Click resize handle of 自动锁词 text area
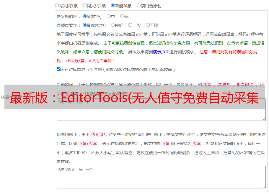The height and width of the screenshot is (194, 269). coord(264,119)
